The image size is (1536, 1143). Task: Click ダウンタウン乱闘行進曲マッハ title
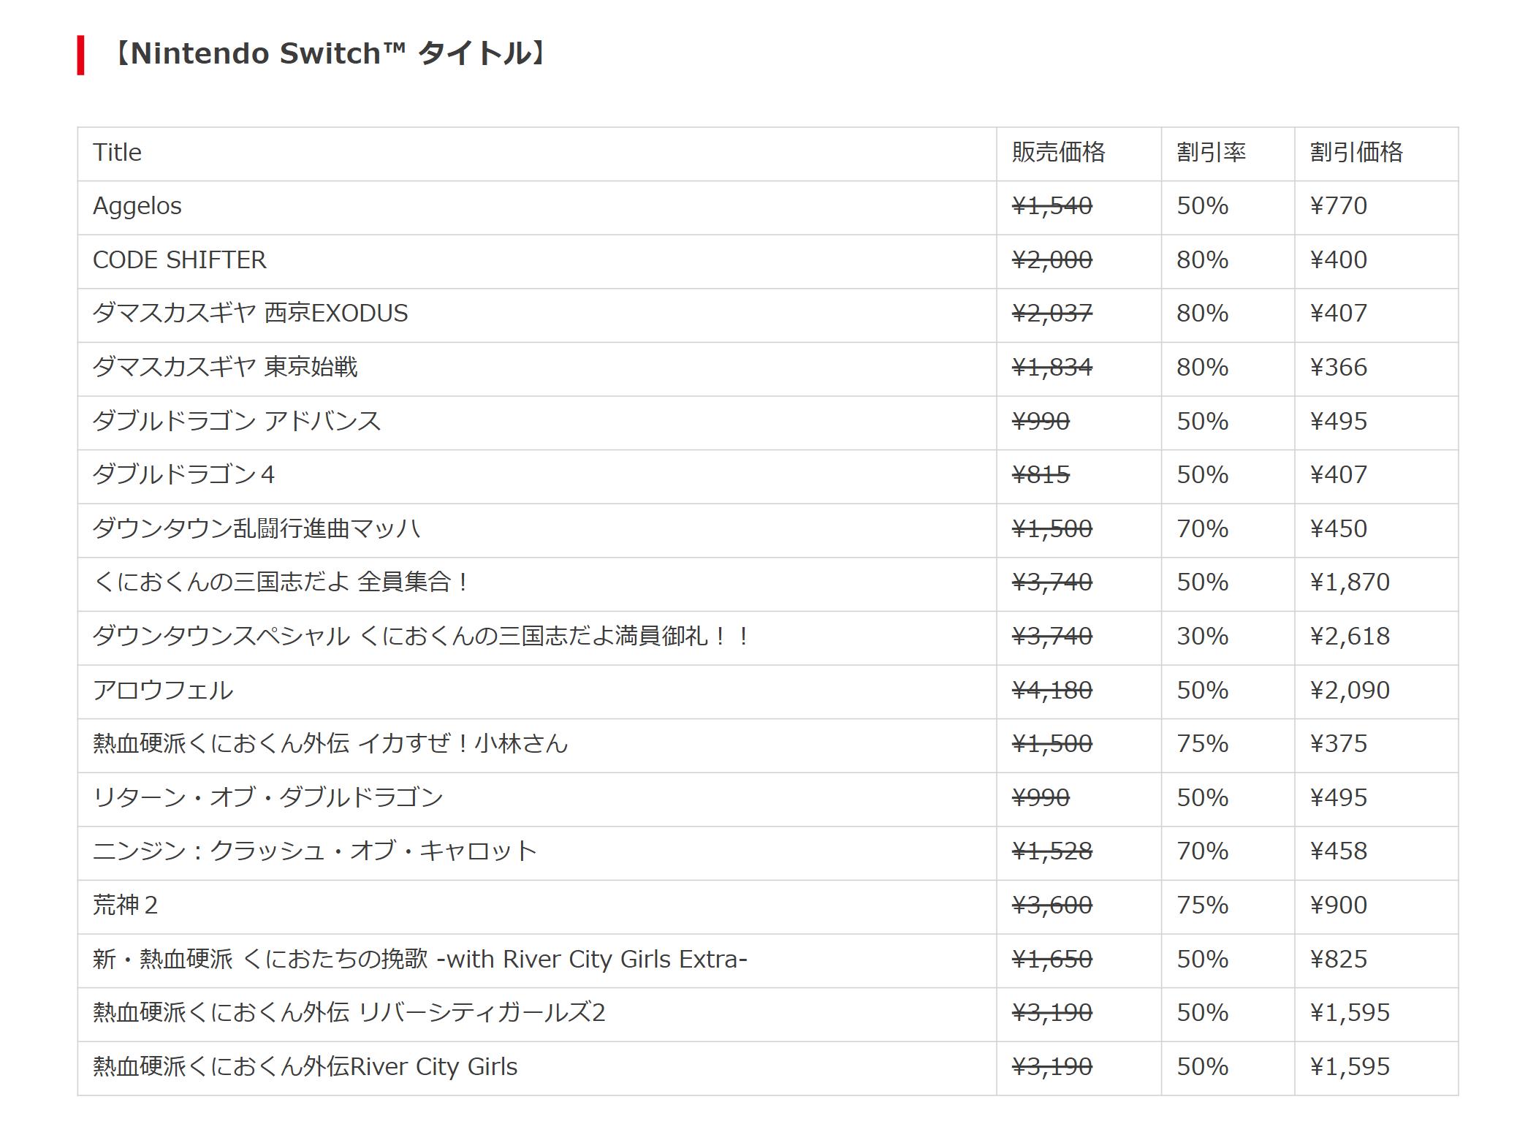pyautogui.click(x=256, y=528)
